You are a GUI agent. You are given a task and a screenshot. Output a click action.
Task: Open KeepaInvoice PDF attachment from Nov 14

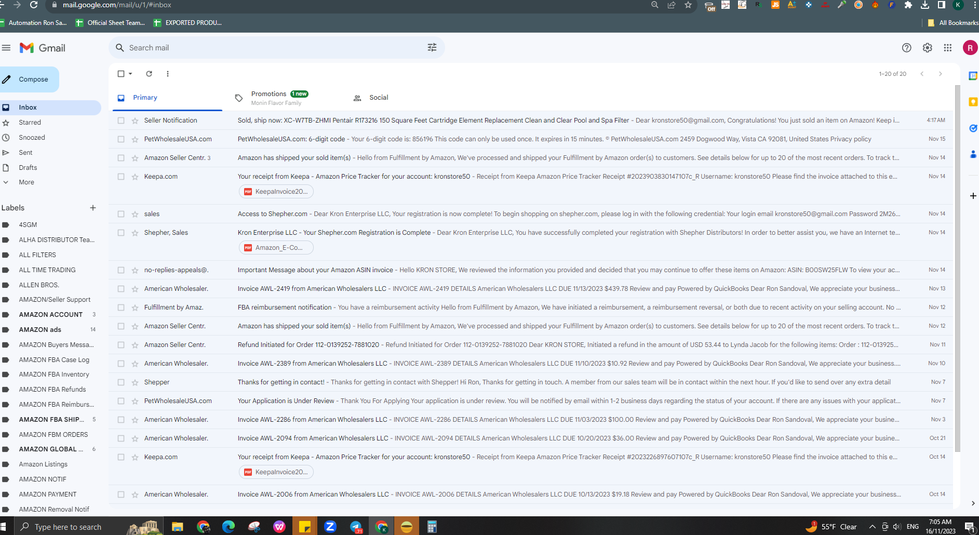coord(276,192)
